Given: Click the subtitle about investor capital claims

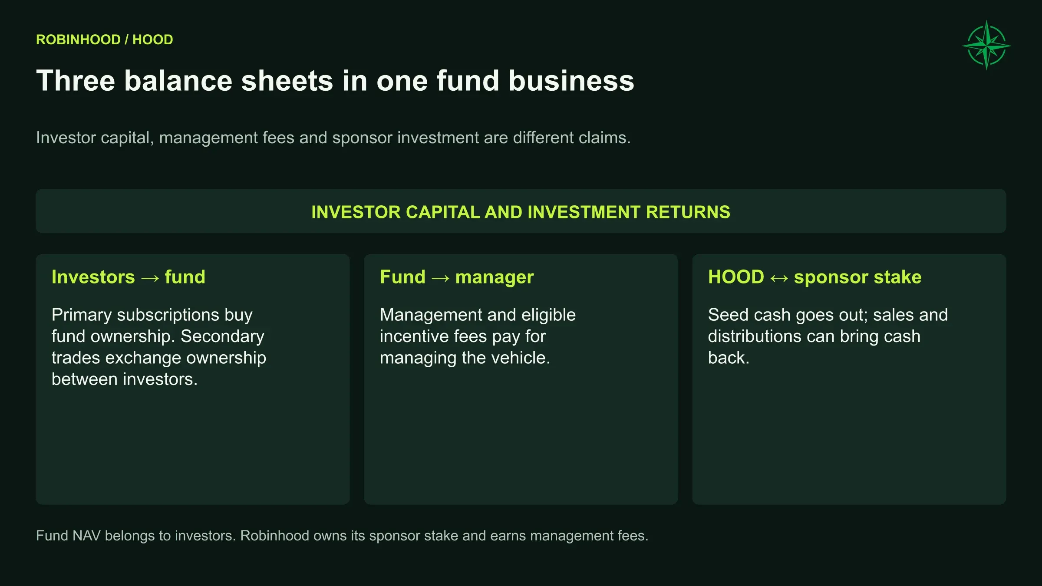Looking at the screenshot, I should [x=333, y=138].
